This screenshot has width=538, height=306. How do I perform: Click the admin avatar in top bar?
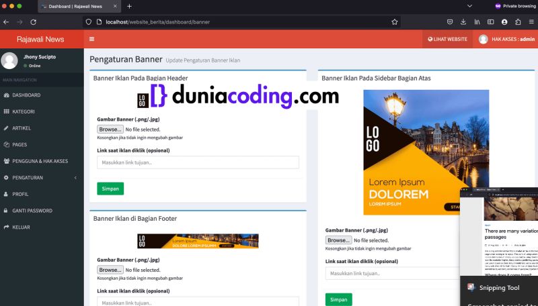[x=484, y=39]
